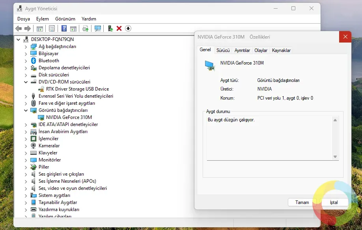Collapse the DVD/CD-ROM sürücüleri node

tap(26, 82)
